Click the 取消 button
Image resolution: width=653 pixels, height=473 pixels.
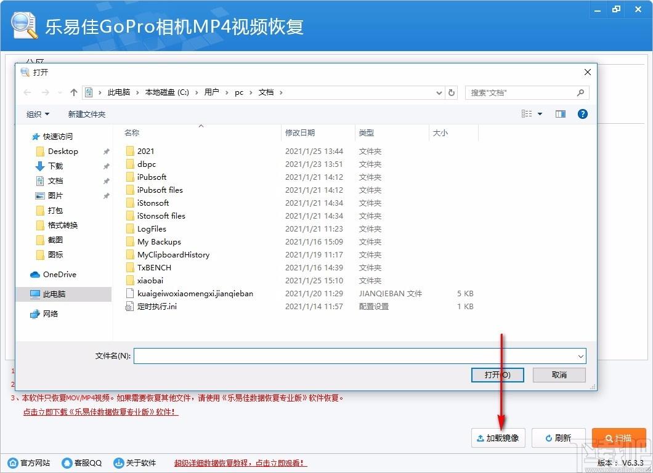coord(559,374)
